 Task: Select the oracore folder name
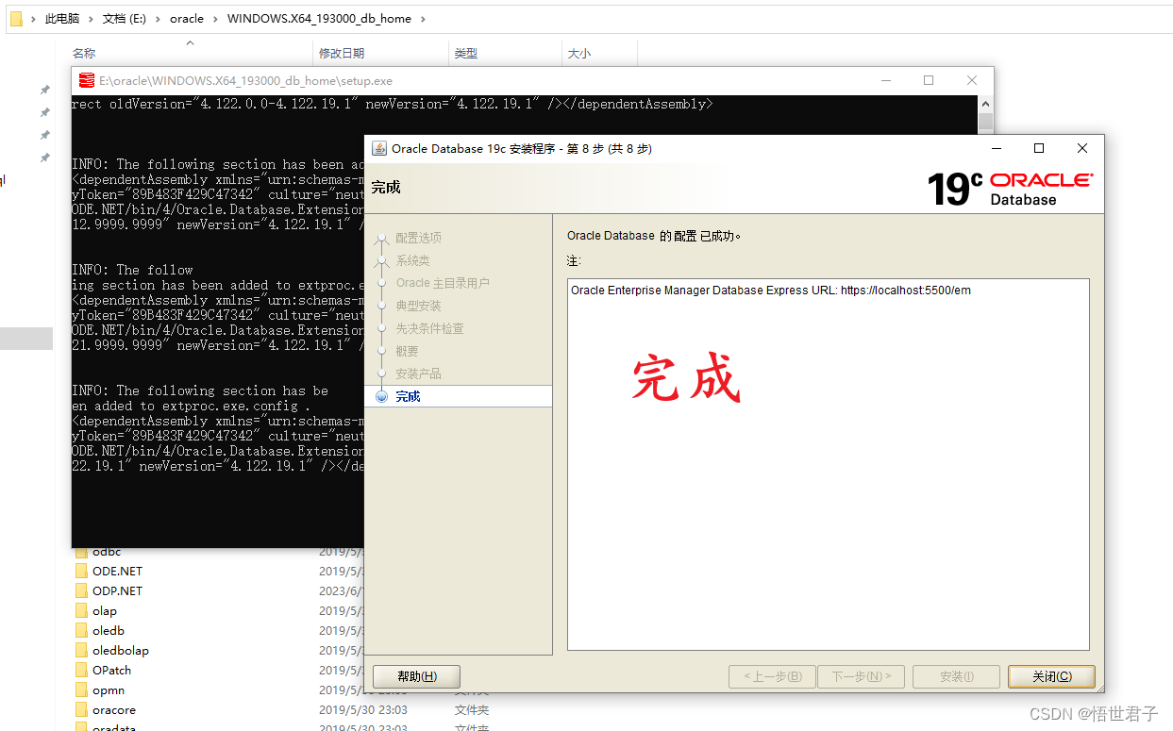[x=114, y=710]
